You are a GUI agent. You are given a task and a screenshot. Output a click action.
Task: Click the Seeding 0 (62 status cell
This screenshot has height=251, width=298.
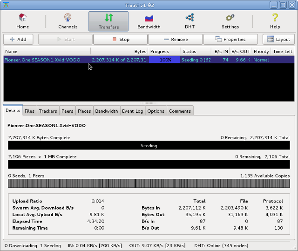[x=196, y=60]
